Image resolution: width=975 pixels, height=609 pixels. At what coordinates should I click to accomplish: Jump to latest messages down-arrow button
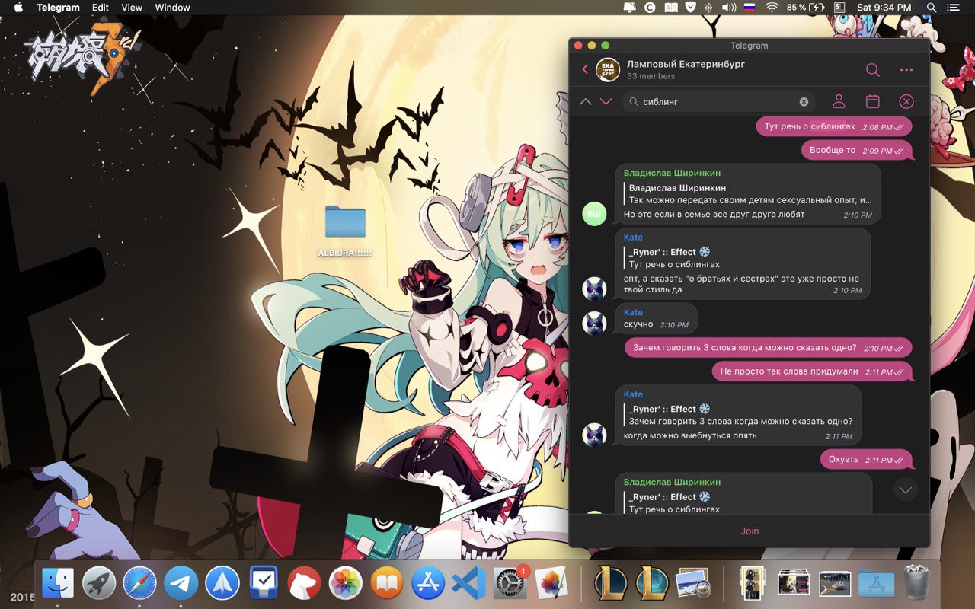tap(906, 489)
